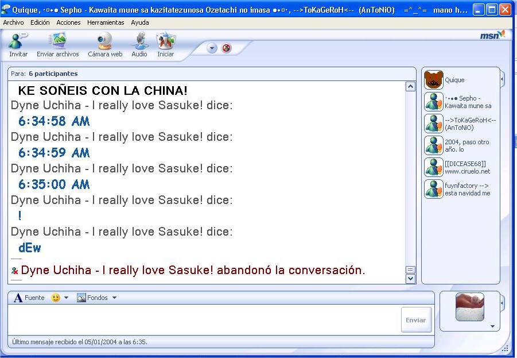Click the Enviar send button
The image size is (517, 358).
(416, 319)
